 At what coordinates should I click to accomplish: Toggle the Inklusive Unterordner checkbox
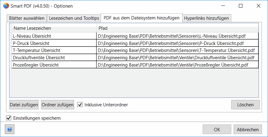[x=80, y=105]
